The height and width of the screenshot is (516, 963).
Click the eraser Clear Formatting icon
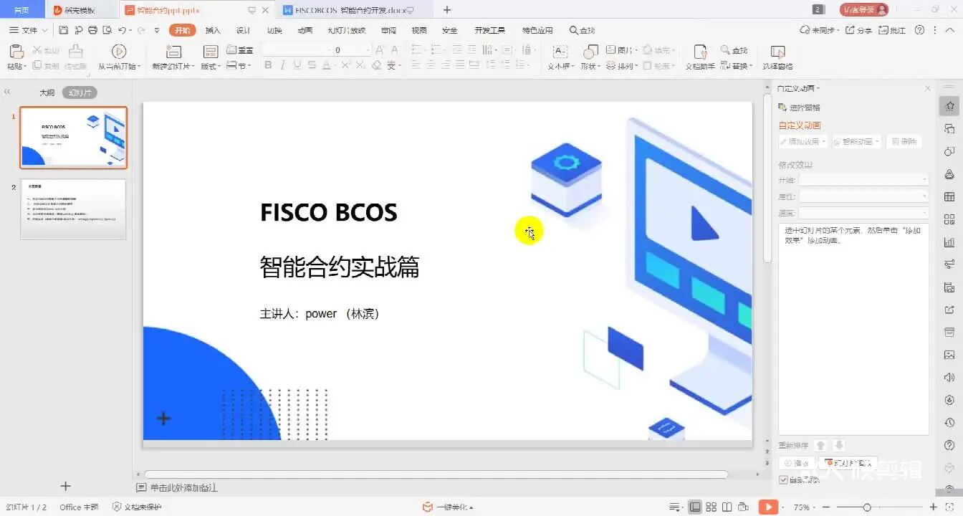coord(376,65)
